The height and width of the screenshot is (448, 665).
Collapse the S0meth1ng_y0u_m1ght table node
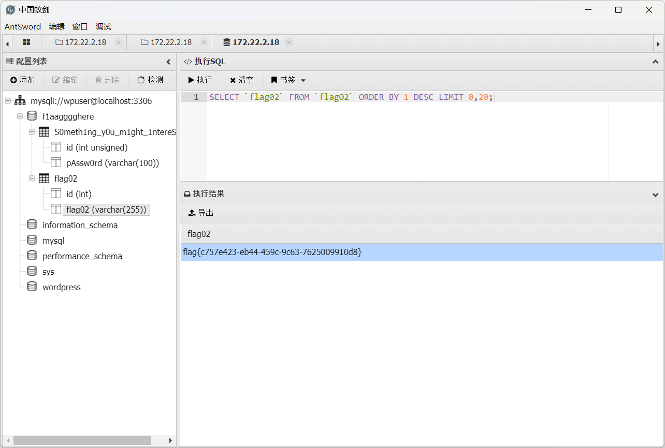[32, 132]
